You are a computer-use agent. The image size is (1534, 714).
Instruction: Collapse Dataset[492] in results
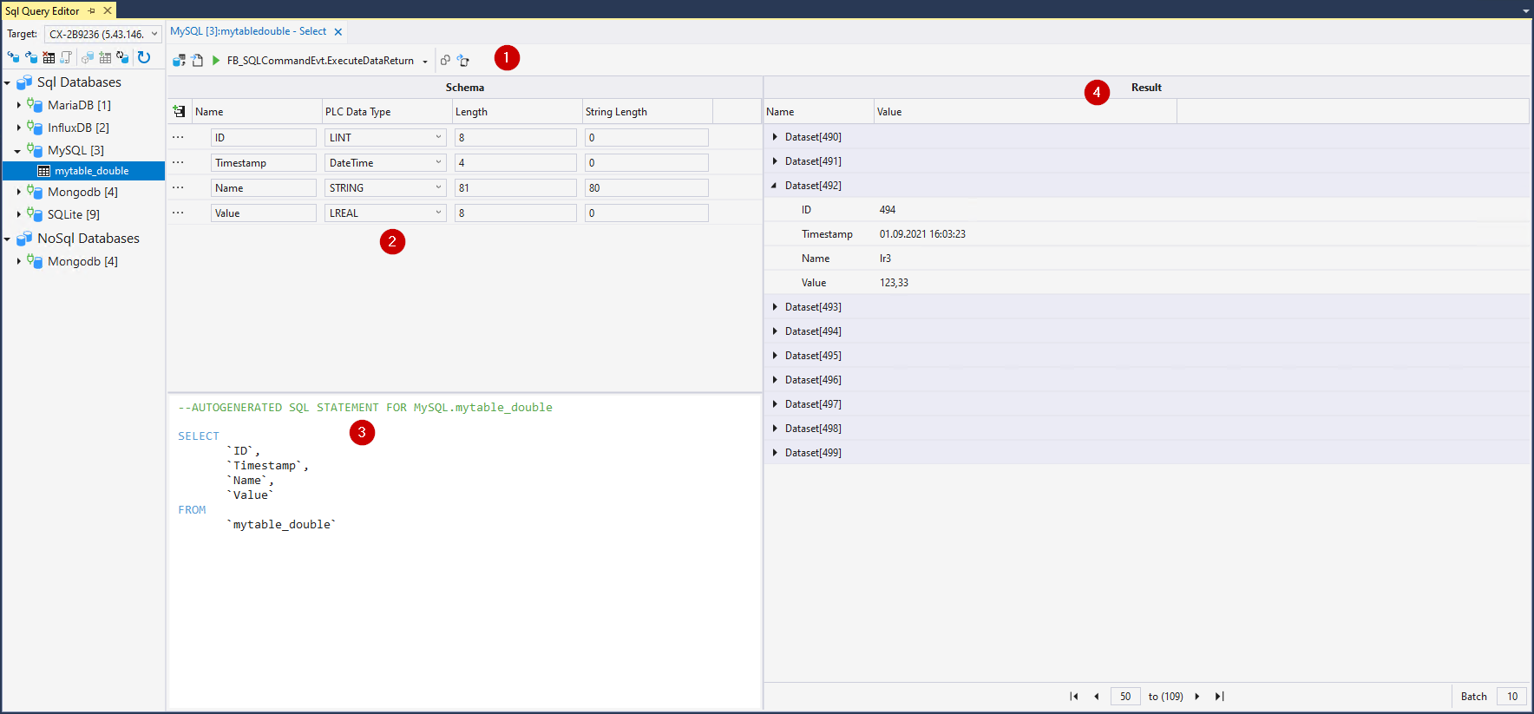pyautogui.click(x=774, y=186)
